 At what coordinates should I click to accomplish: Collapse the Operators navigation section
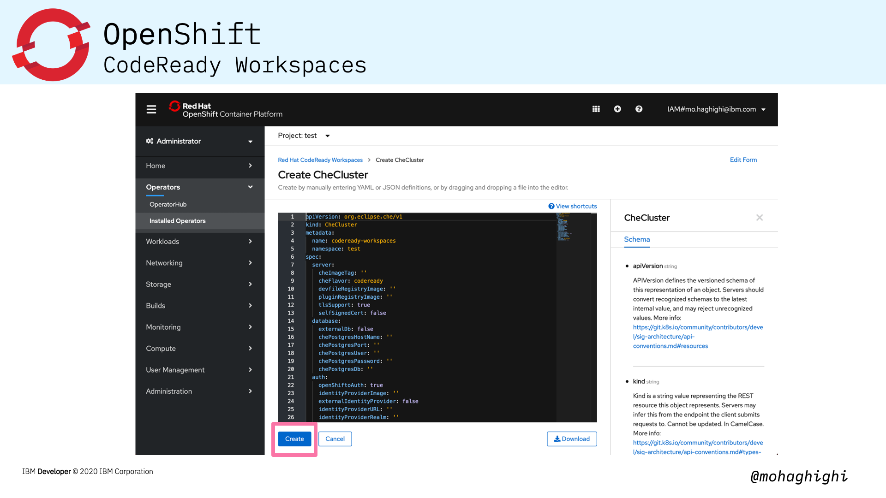[x=200, y=187]
